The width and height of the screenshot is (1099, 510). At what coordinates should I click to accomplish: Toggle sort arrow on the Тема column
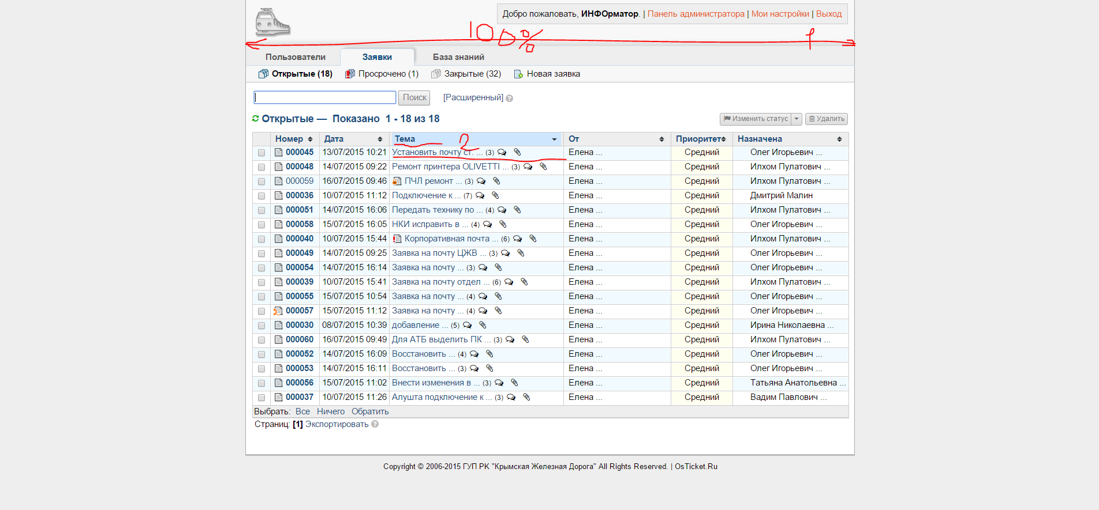click(x=554, y=139)
